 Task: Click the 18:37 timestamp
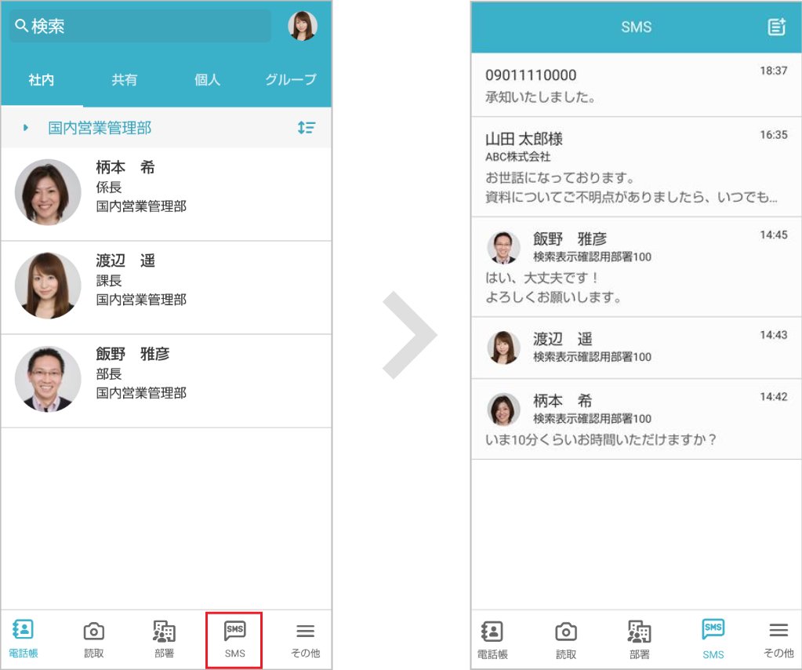[773, 71]
